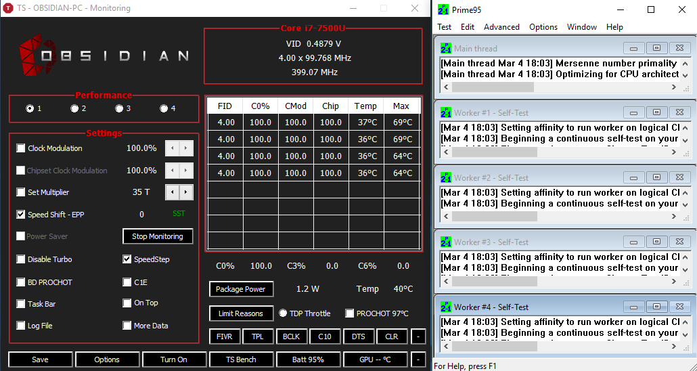Decrease Set Multiplier with left arrow

[172, 192]
